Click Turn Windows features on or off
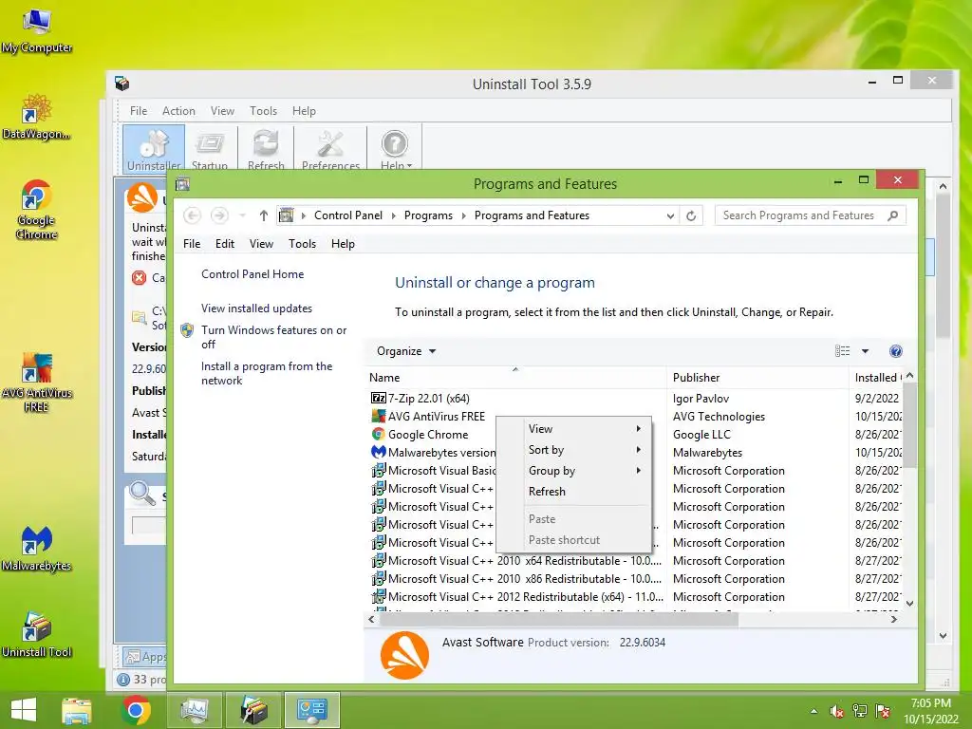Viewport: 972px width, 729px height. (273, 337)
